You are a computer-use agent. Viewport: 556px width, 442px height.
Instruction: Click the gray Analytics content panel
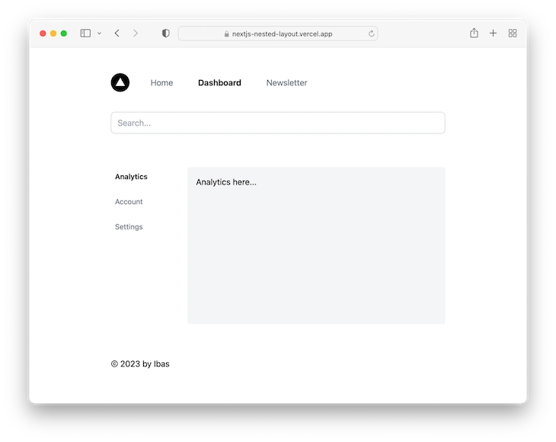pyautogui.click(x=316, y=251)
